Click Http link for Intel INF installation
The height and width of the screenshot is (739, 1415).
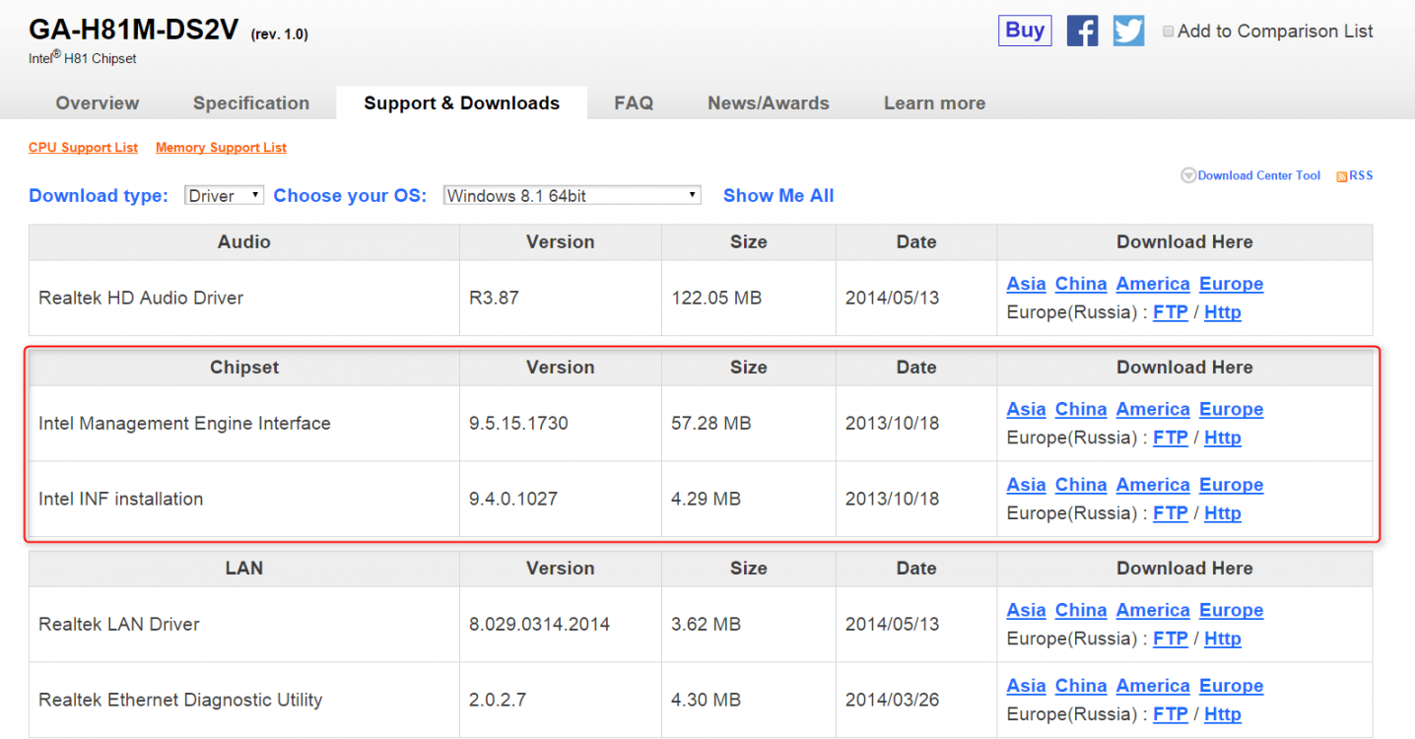(1223, 513)
